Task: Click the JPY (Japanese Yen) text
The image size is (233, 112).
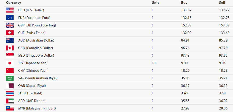Action: 33,63
